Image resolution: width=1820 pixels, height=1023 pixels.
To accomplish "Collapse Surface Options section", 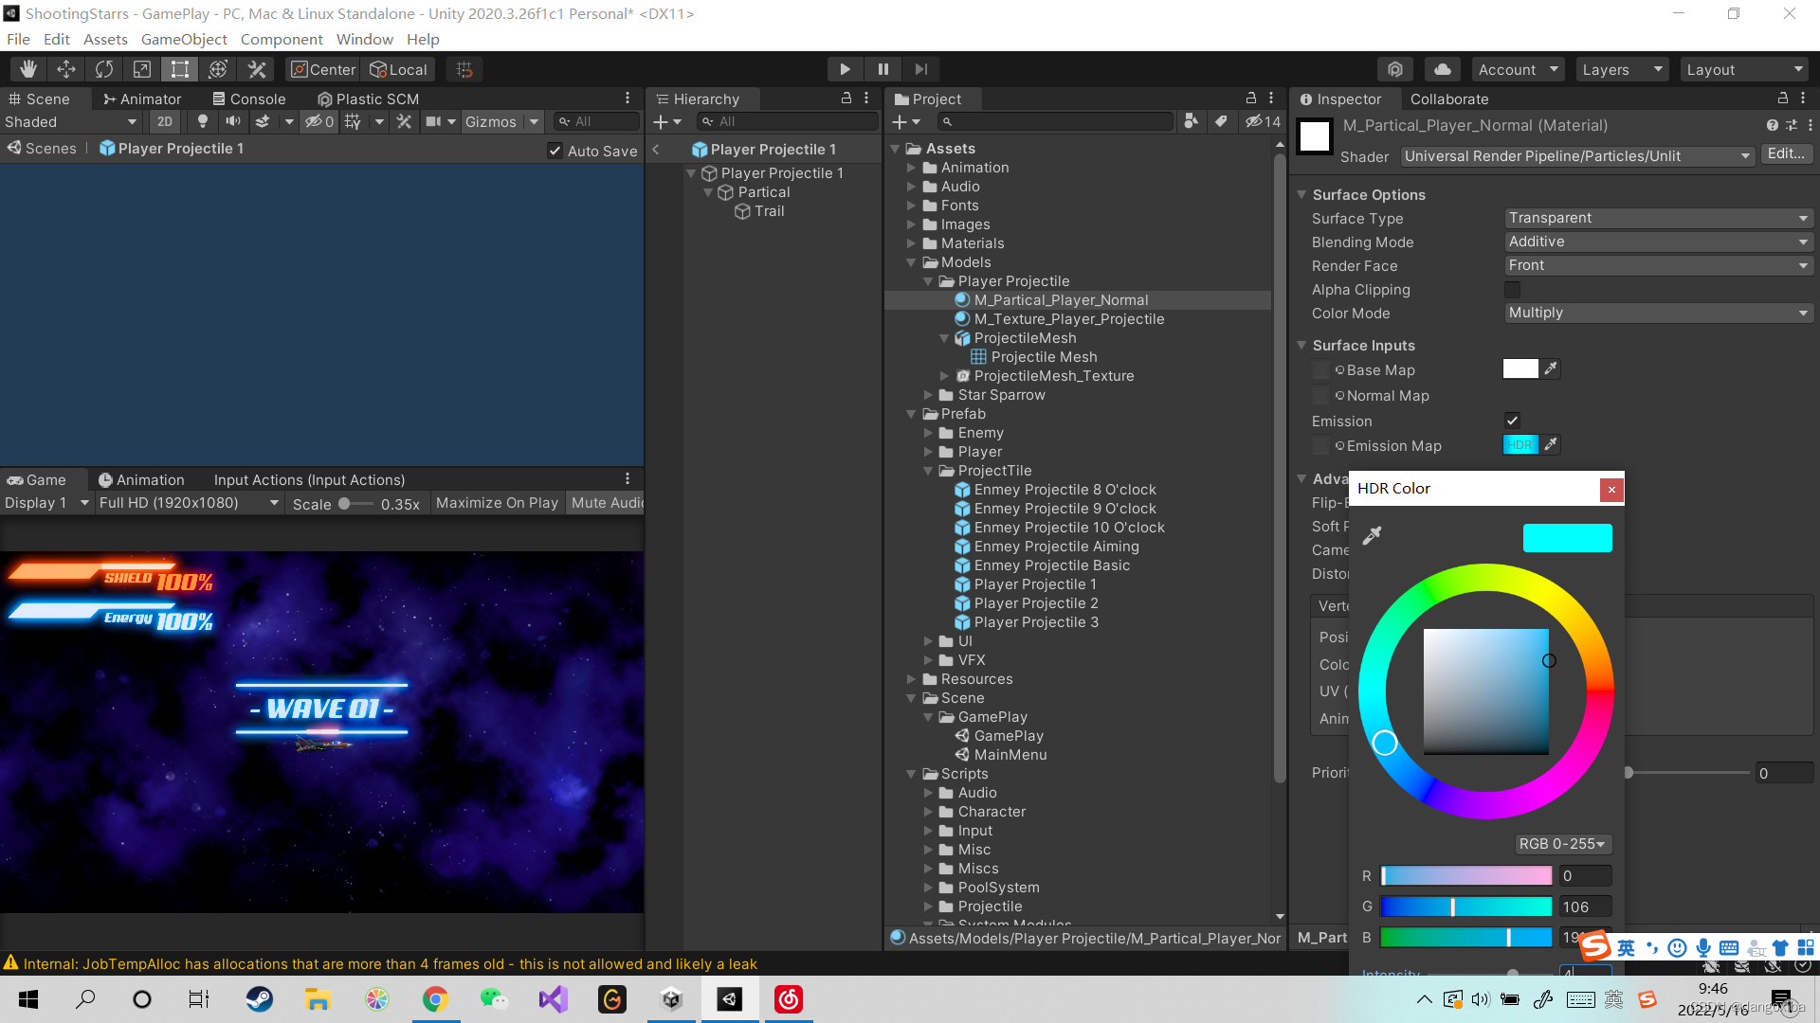I will point(1301,194).
